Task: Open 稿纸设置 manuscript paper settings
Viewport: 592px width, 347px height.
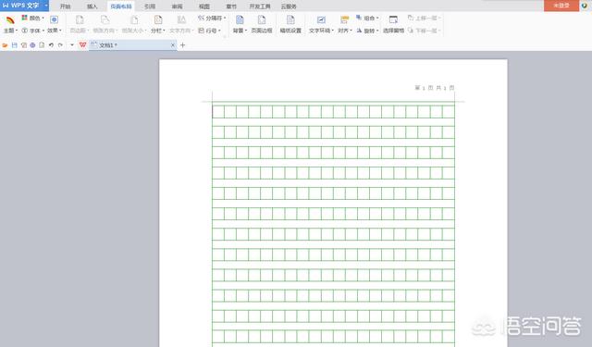Action: [x=290, y=24]
